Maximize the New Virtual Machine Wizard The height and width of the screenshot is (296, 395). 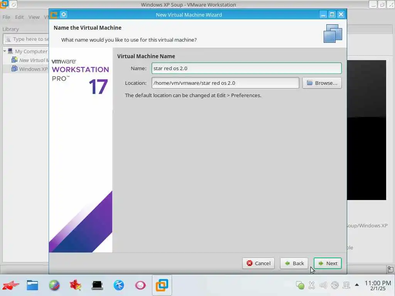click(332, 15)
